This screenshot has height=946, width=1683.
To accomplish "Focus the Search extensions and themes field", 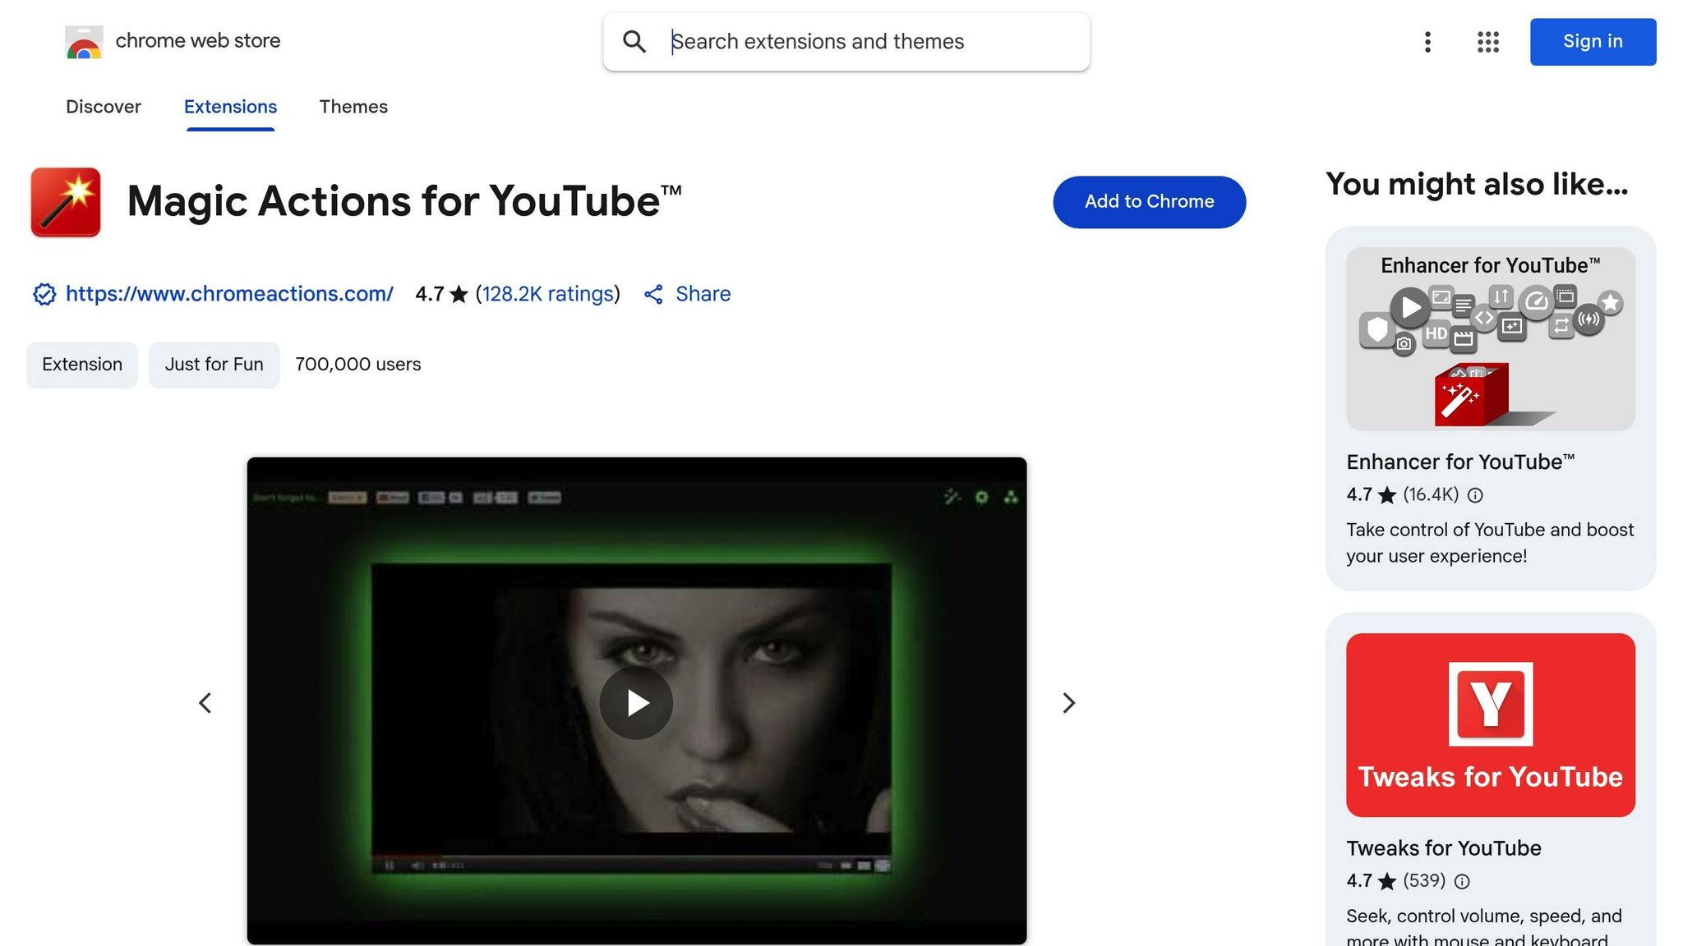I will click(x=846, y=42).
